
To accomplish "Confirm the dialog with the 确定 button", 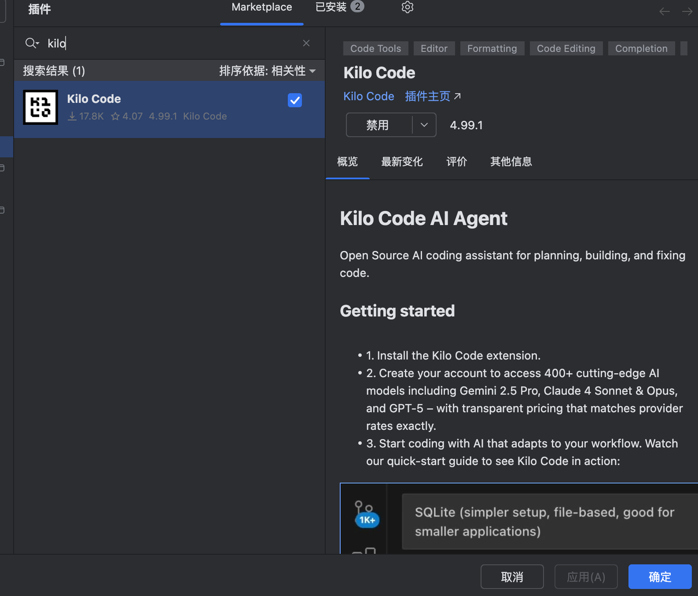I will click(x=660, y=576).
